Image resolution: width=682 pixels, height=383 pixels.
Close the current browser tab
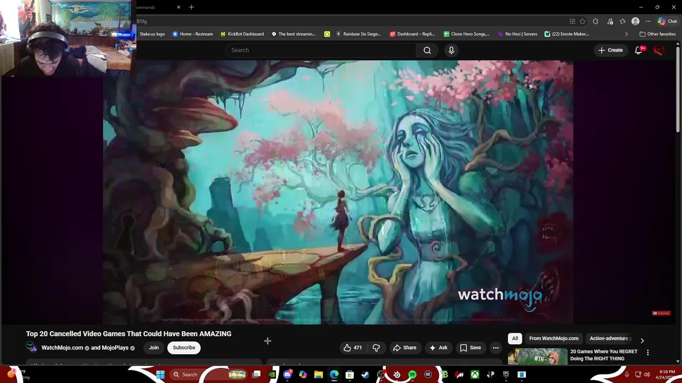pyautogui.click(x=178, y=7)
